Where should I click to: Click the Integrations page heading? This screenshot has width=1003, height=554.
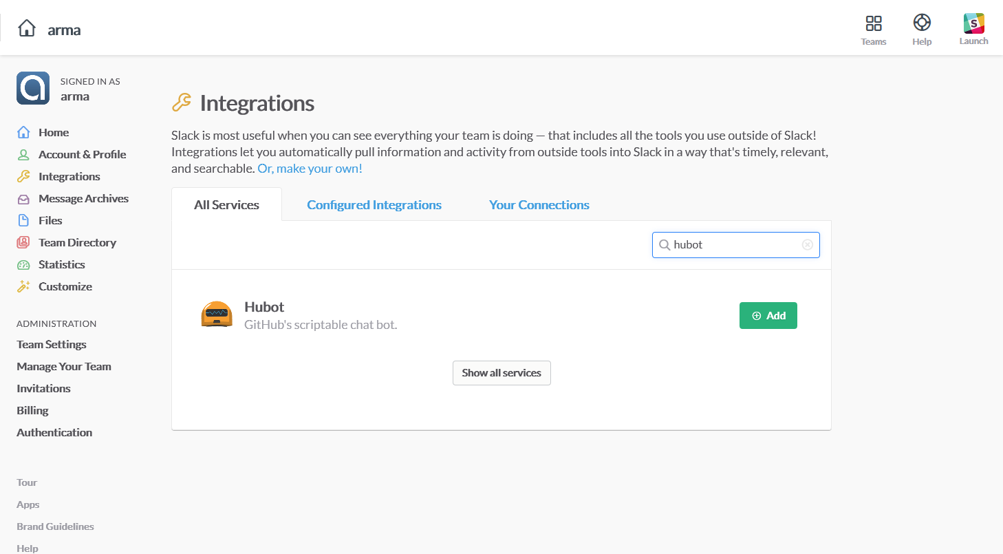pos(257,103)
